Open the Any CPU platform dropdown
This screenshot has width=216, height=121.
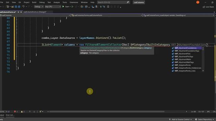(x=53, y=7)
